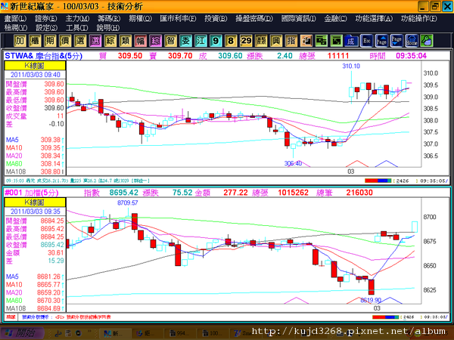Click the cyan 委 toolbar icon
Image resolution: width=454 pixels, height=340 pixels.
coord(185,41)
